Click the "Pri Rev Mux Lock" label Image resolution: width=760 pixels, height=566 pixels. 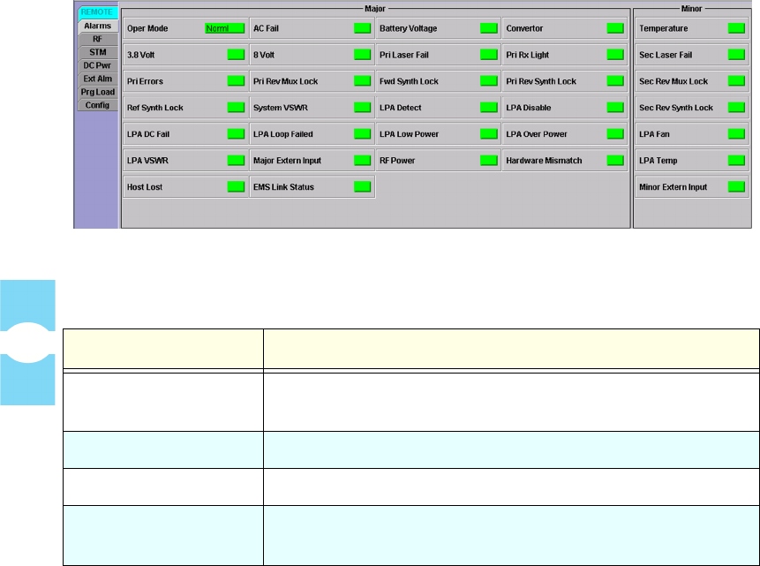[285, 81]
